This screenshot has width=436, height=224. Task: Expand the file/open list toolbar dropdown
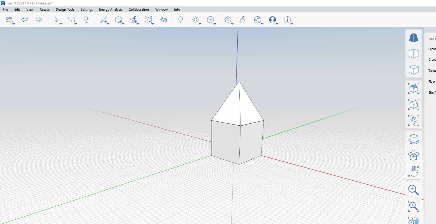(x=13, y=24)
